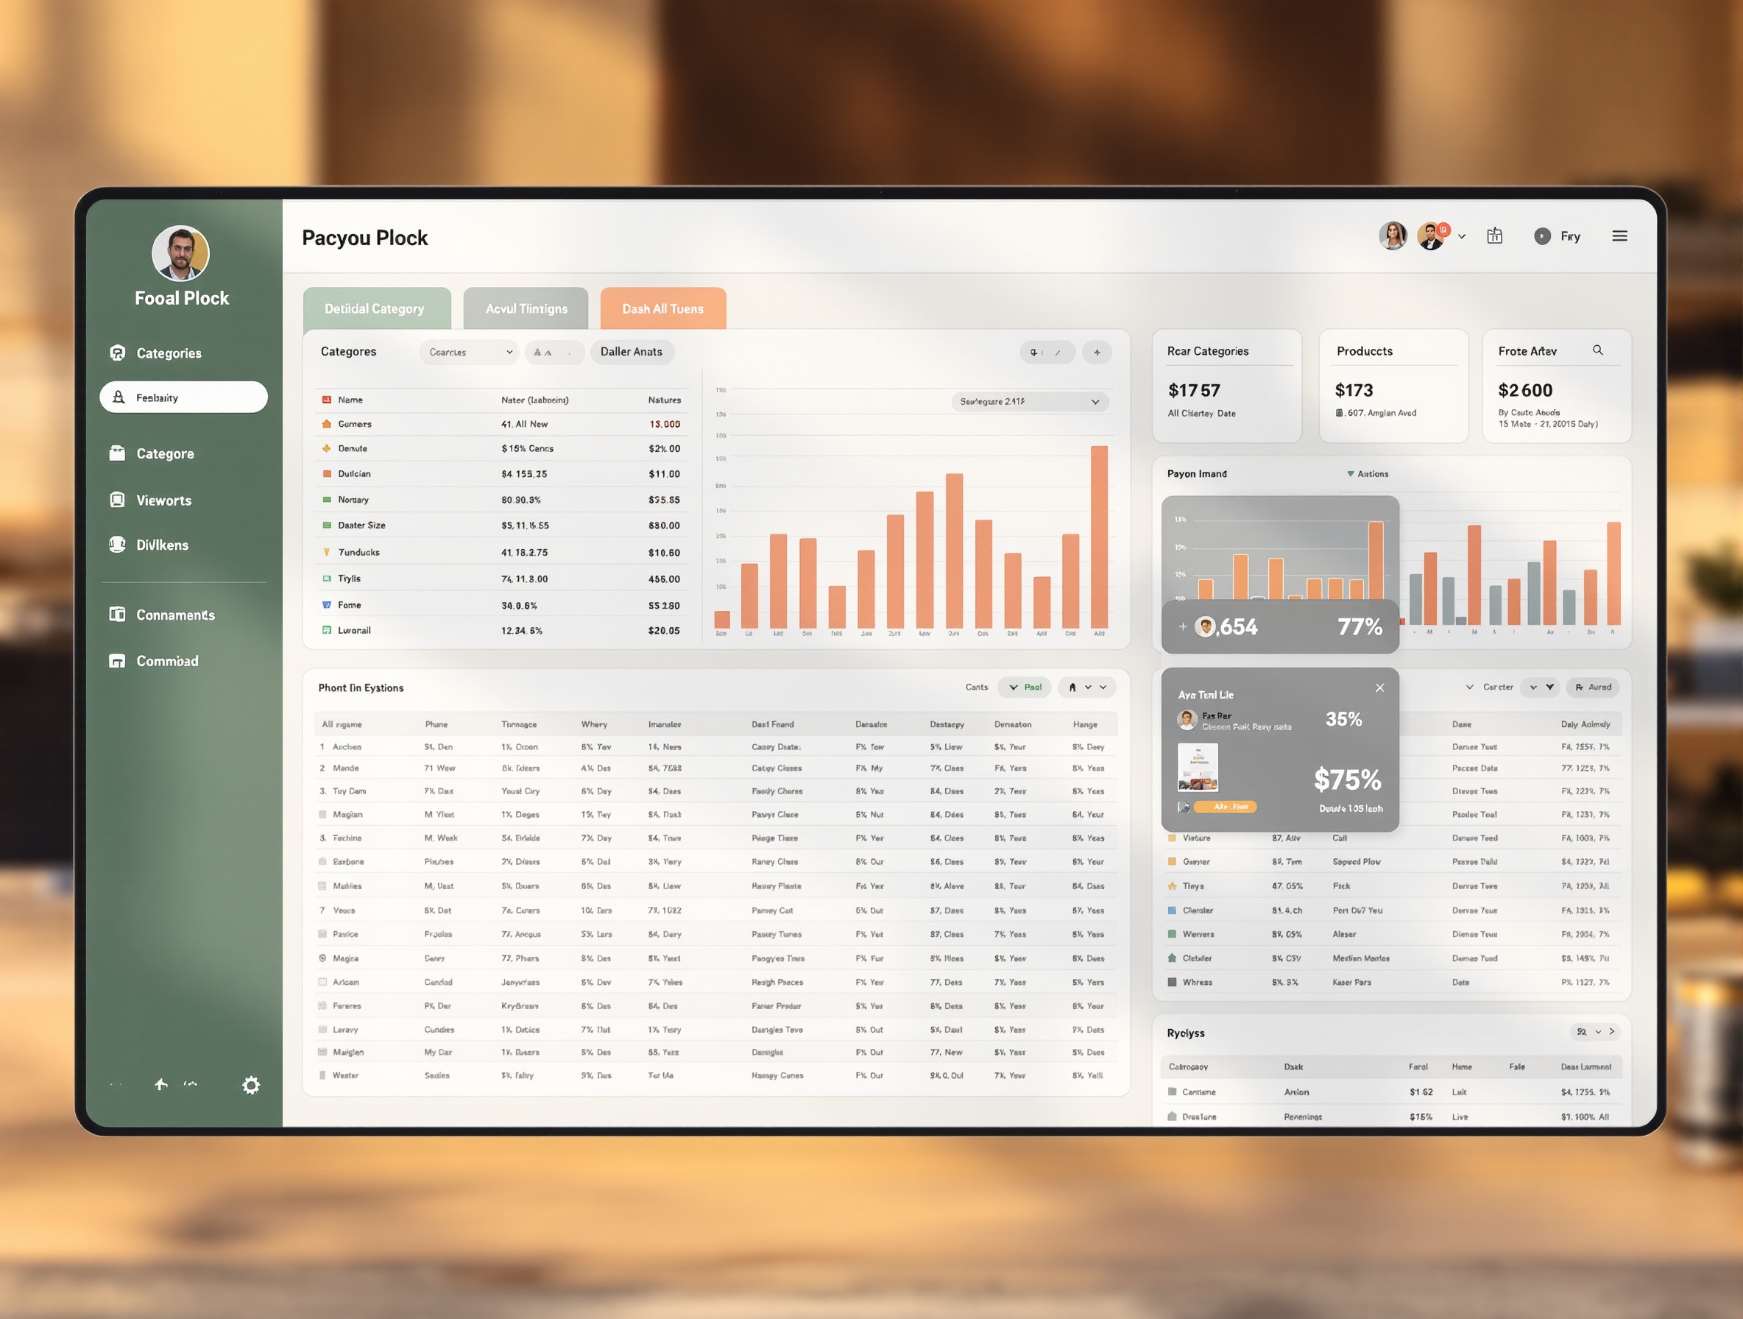Toggle checkbox for the Easbone row
Viewport: 1743px width, 1319px height.
click(x=322, y=861)
